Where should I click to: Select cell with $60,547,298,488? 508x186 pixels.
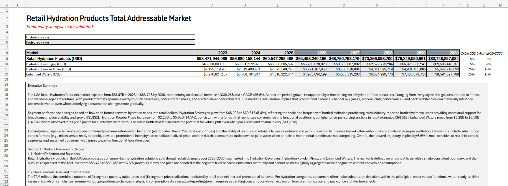[x=278, y=59]
